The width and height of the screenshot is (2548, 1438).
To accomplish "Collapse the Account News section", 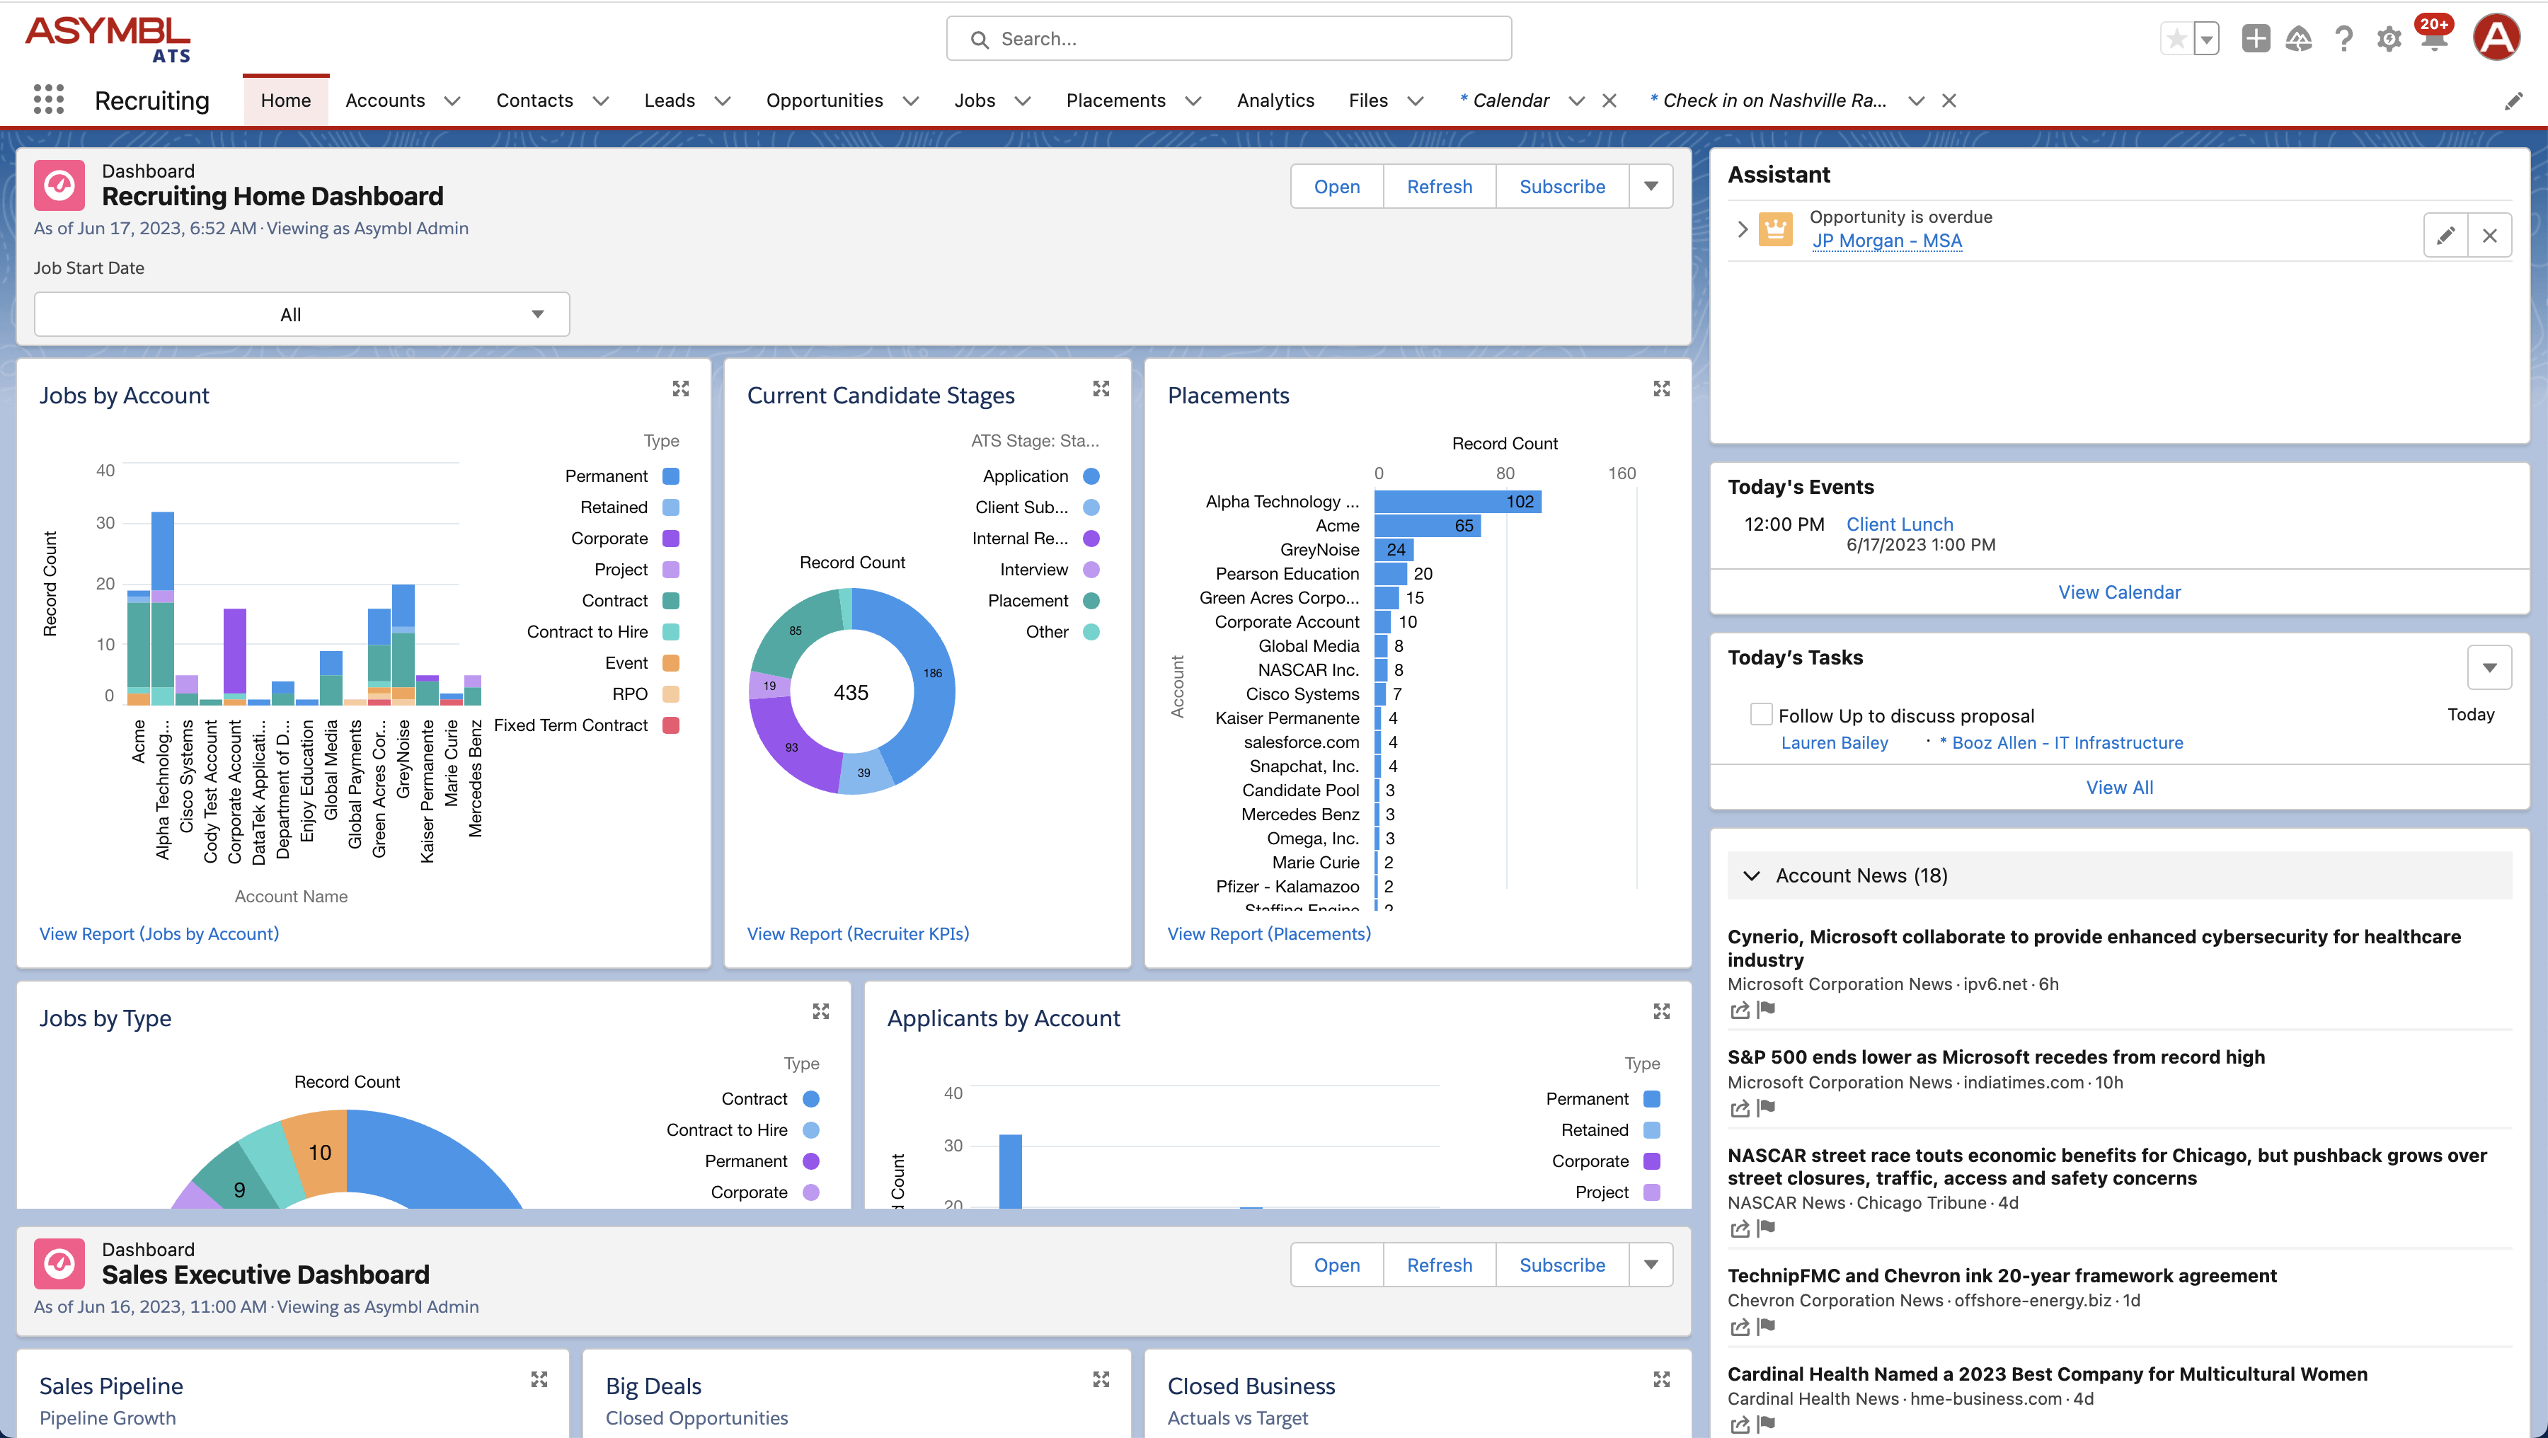I will [1752, 875].
